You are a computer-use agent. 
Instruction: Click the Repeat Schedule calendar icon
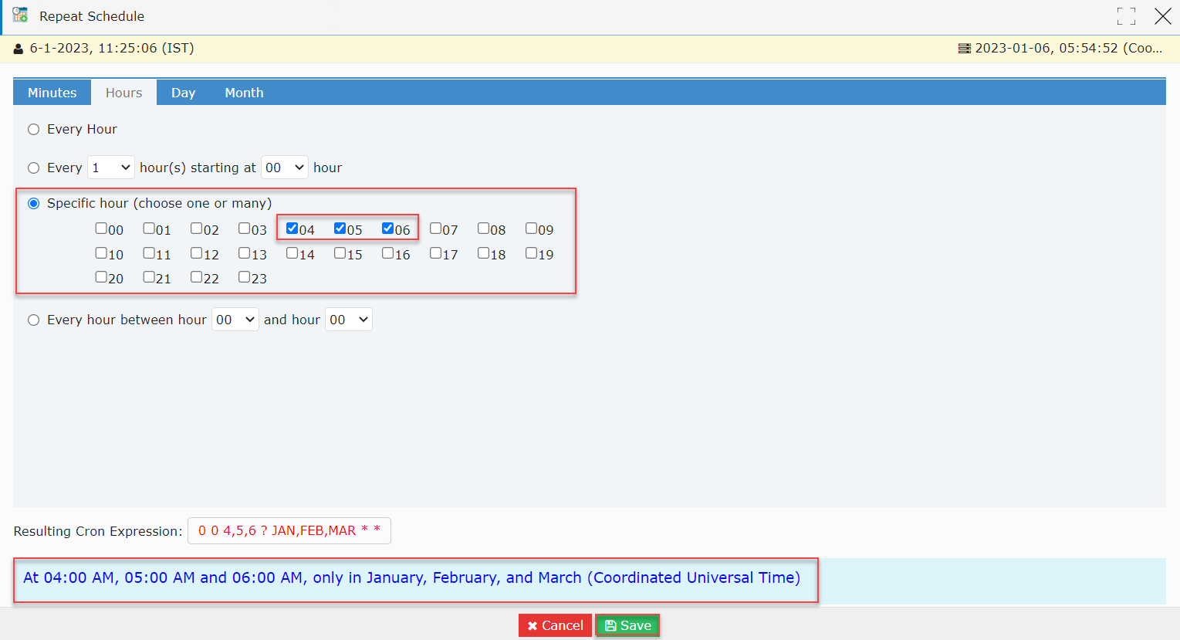[x=20, y=15]
